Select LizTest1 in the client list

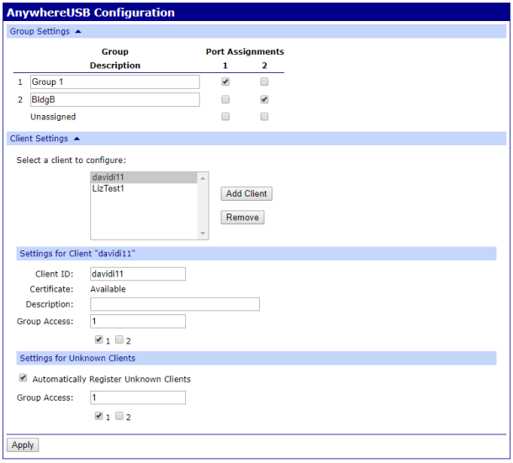(x=144, y=188)
